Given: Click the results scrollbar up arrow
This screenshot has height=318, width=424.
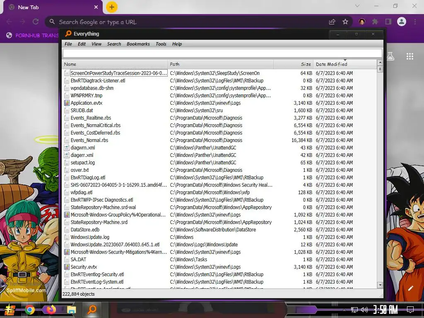Looking at the screenshot, I should pos(380,63).
